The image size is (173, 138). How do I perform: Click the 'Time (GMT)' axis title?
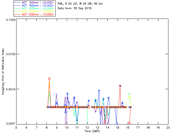(x=92, y=131)
